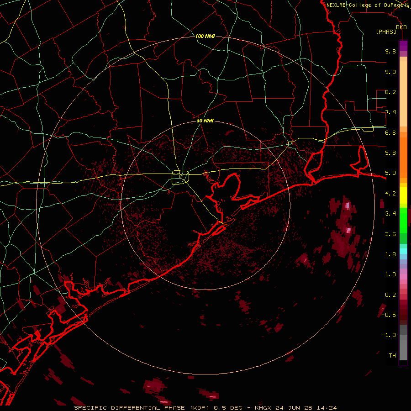Click the [PHAS] units label

(386, 32)
